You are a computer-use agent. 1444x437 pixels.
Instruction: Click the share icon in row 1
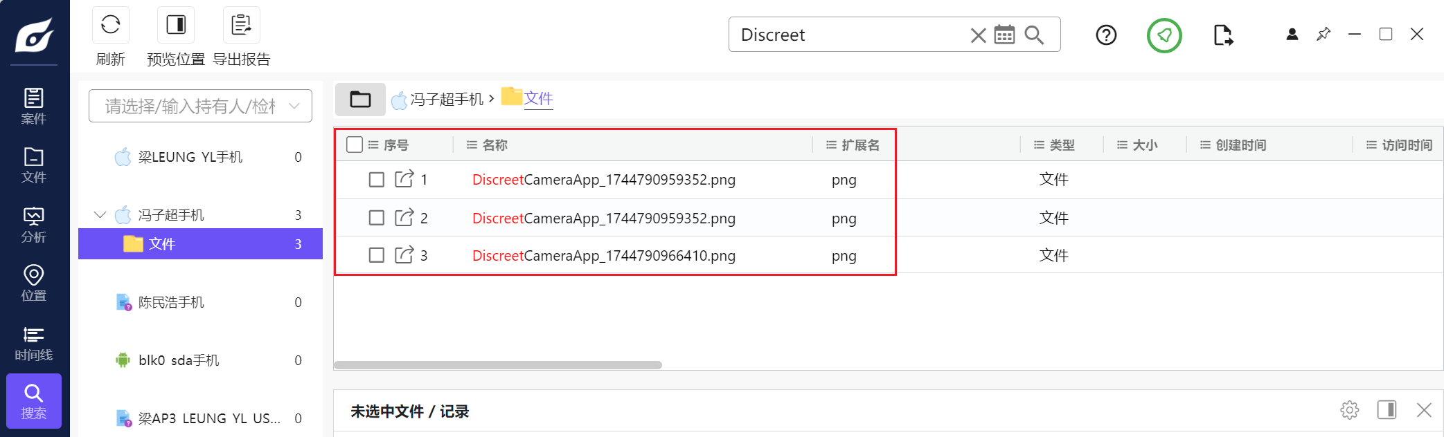[x=404, y=179]
